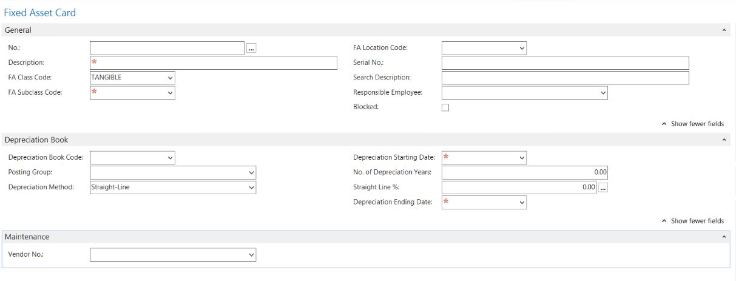Screen dimensions: 736x281
Task: Collapse the Depreciation Book section arrow
Action: (723, 140)
